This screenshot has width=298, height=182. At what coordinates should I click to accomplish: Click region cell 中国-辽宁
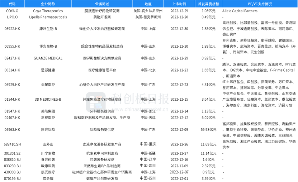(148, 159)
